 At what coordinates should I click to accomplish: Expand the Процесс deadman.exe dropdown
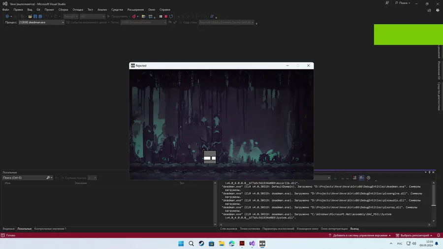coord(63,22)
